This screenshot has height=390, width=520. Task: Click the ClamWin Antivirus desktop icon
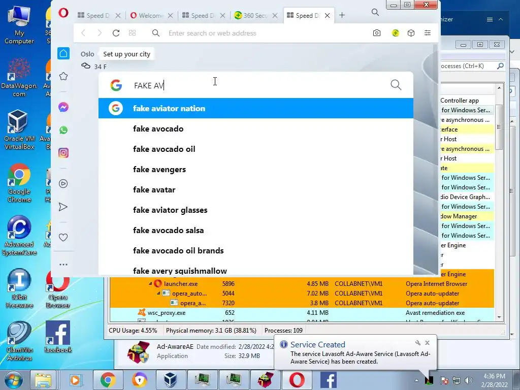[x=19, y=341]
